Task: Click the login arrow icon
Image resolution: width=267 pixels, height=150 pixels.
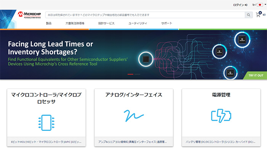Action: click(x=246, y=5)
